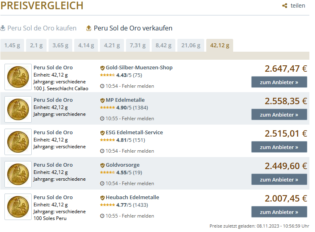
Task: Switch to Peru Sol de Oro verkaufen
Action: [133, 28]
